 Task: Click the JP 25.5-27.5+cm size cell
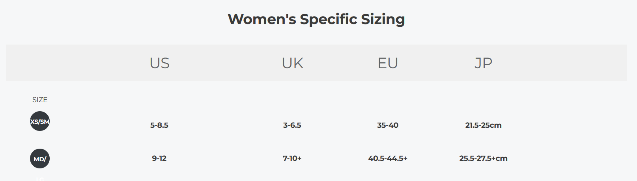pos(483,159)
